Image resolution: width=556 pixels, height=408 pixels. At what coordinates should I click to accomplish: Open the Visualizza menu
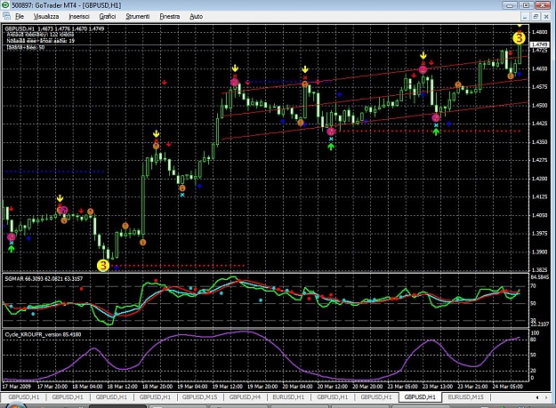point(46,16)
